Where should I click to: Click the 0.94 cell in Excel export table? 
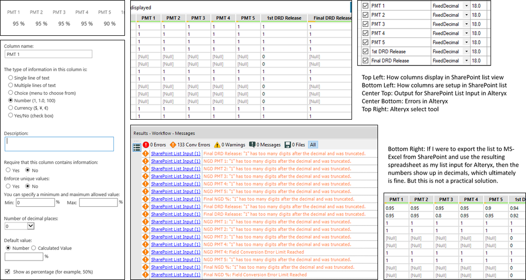(x=517, y=208)
